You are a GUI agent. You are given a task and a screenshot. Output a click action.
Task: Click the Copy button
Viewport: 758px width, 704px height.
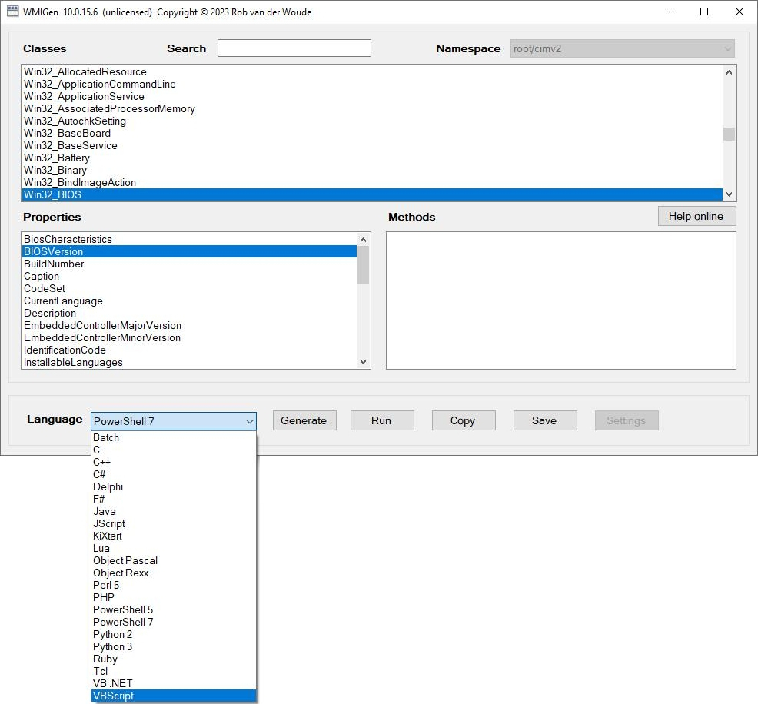coord(463,420)
